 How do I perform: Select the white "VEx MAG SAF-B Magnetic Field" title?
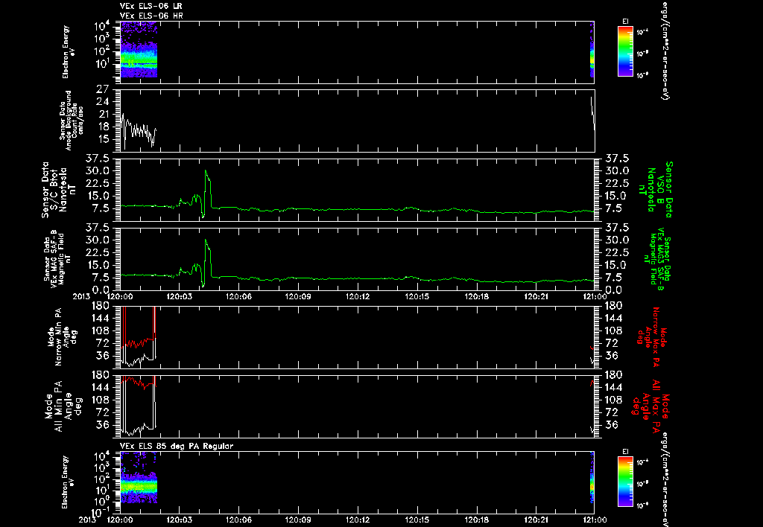(57, 258)
